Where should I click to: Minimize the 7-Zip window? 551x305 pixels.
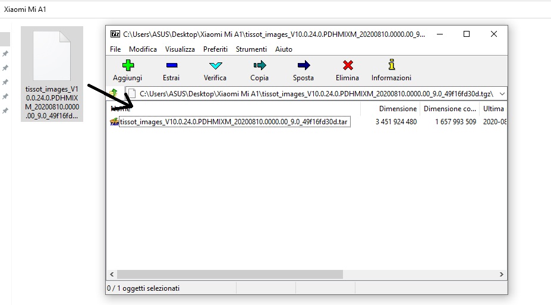[440, 34]
